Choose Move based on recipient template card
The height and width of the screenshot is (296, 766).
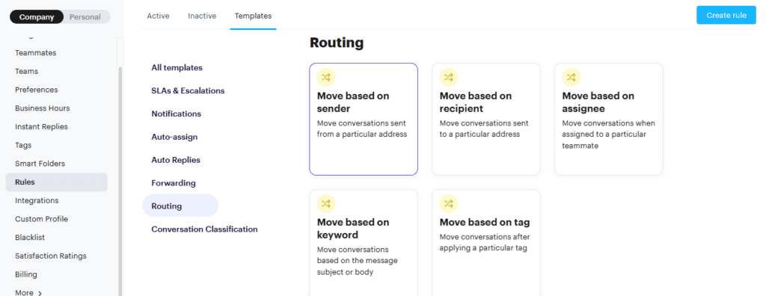click(x=486, y=119)
